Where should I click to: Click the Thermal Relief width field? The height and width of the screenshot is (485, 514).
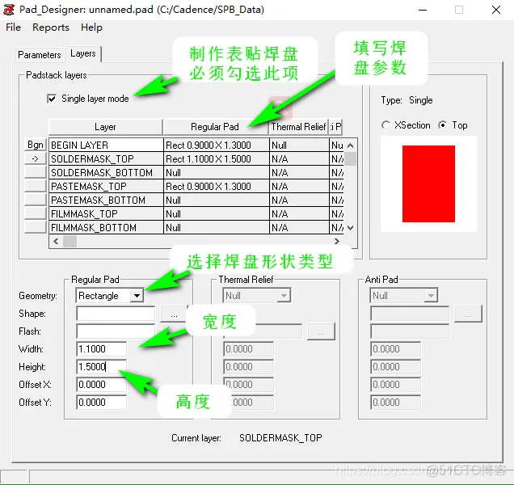pos(248,349)
